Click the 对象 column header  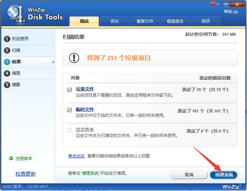(x=75, y=78)
